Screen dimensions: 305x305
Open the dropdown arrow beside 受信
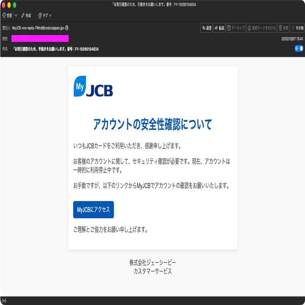coord(16,15)
